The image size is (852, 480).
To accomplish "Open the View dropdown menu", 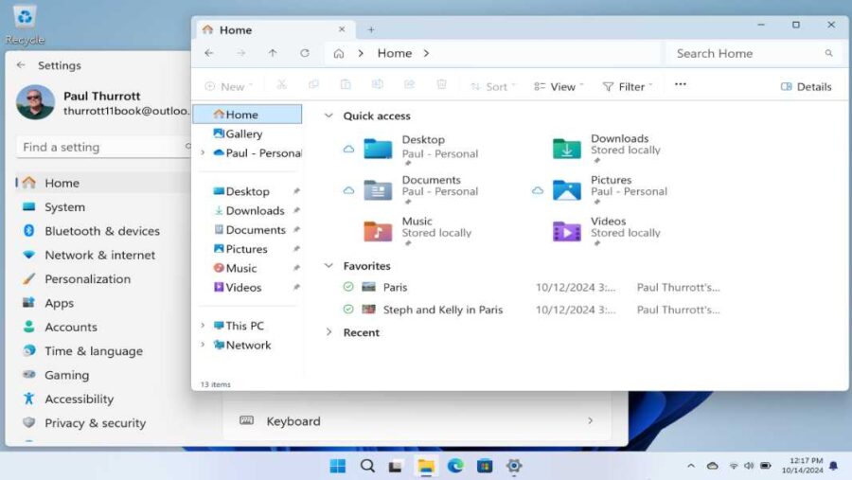I will pos(559,86).
